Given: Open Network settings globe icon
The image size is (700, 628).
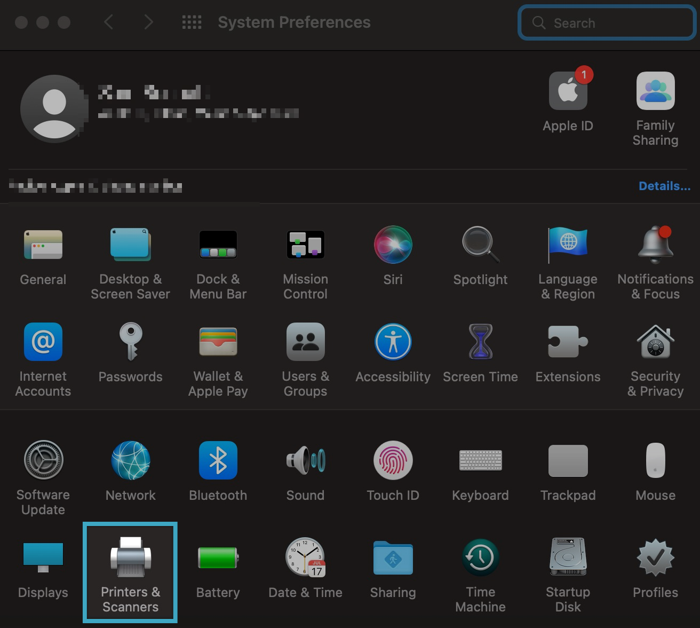Looking at the screenshot, I should tap(130, 460).
